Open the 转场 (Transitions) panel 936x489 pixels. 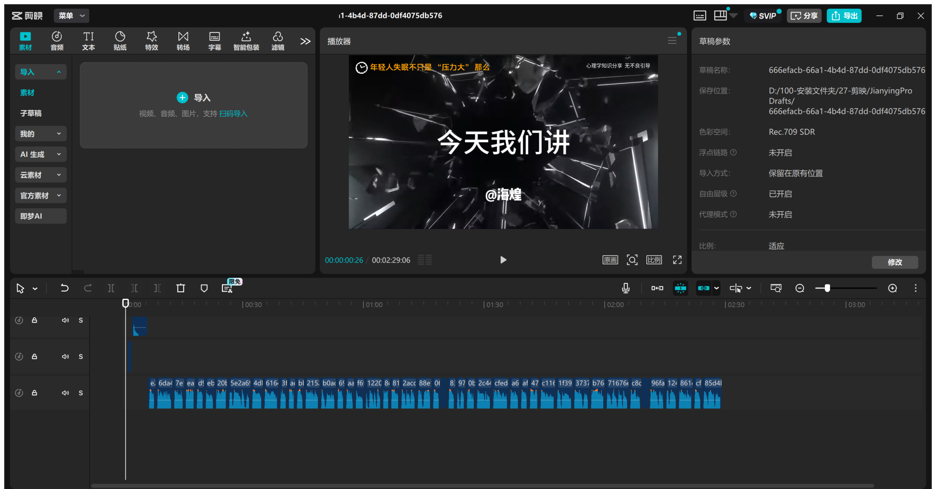[183, 40]
